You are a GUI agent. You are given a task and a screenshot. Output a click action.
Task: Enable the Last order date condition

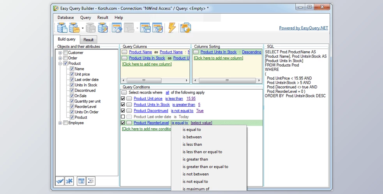click(123, 117)
